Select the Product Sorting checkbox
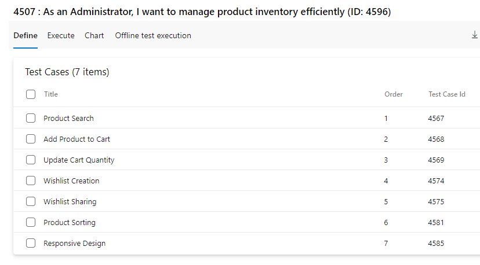The height and width of the screenshot is (265, 480). tap(31, 222)
